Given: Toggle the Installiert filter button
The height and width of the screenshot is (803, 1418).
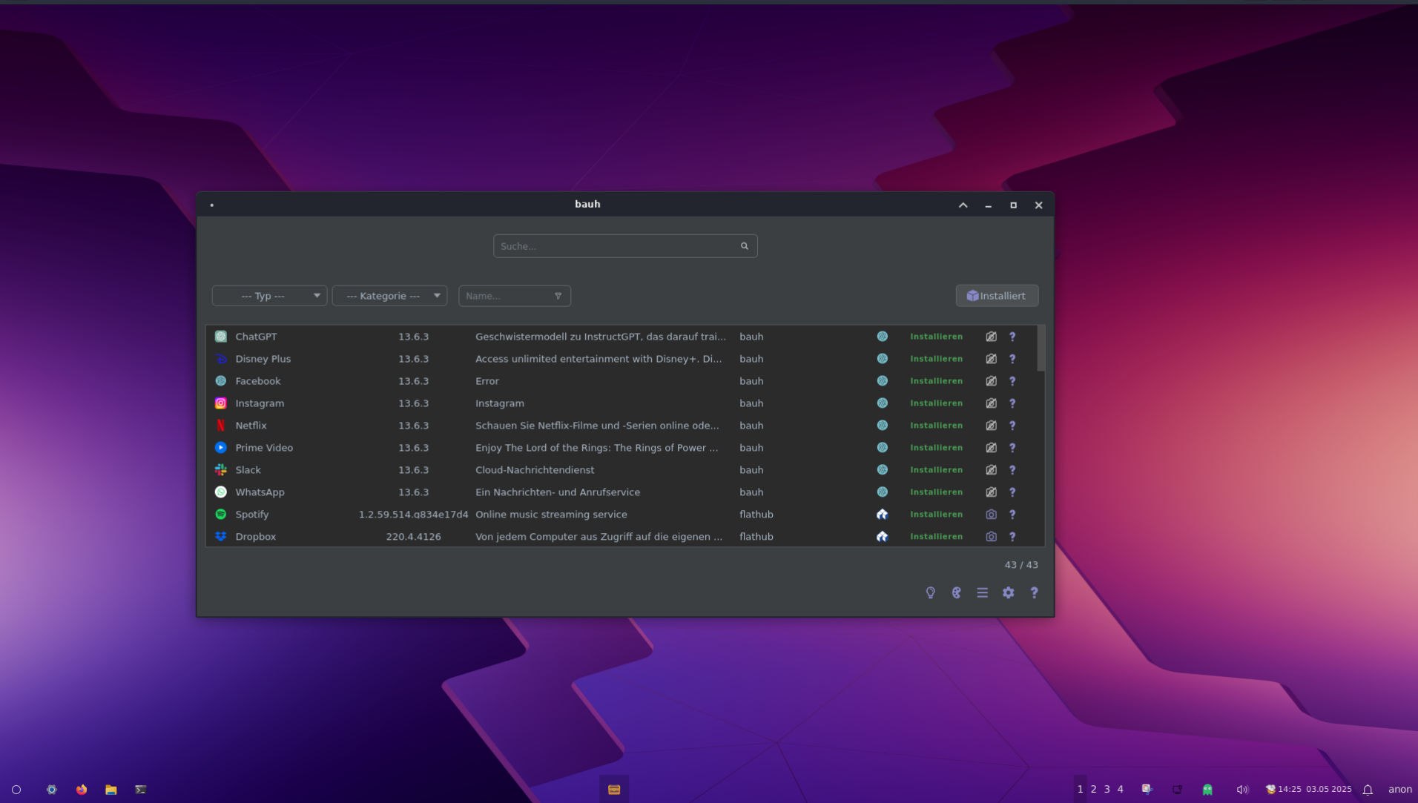Looking at the screenshot, I should pyautogui.click(x=996, y=296).
